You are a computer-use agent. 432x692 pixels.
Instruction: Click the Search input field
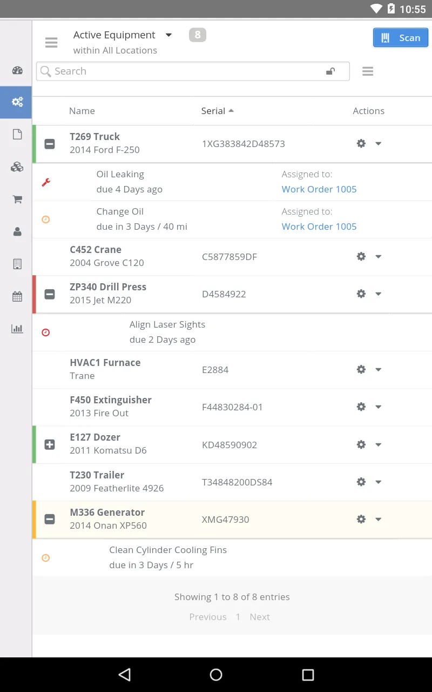(184, 71)
